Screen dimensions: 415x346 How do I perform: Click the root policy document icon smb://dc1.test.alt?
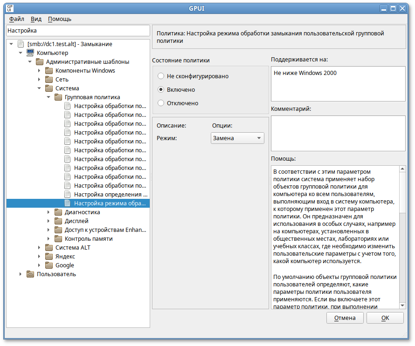(21, 44)
